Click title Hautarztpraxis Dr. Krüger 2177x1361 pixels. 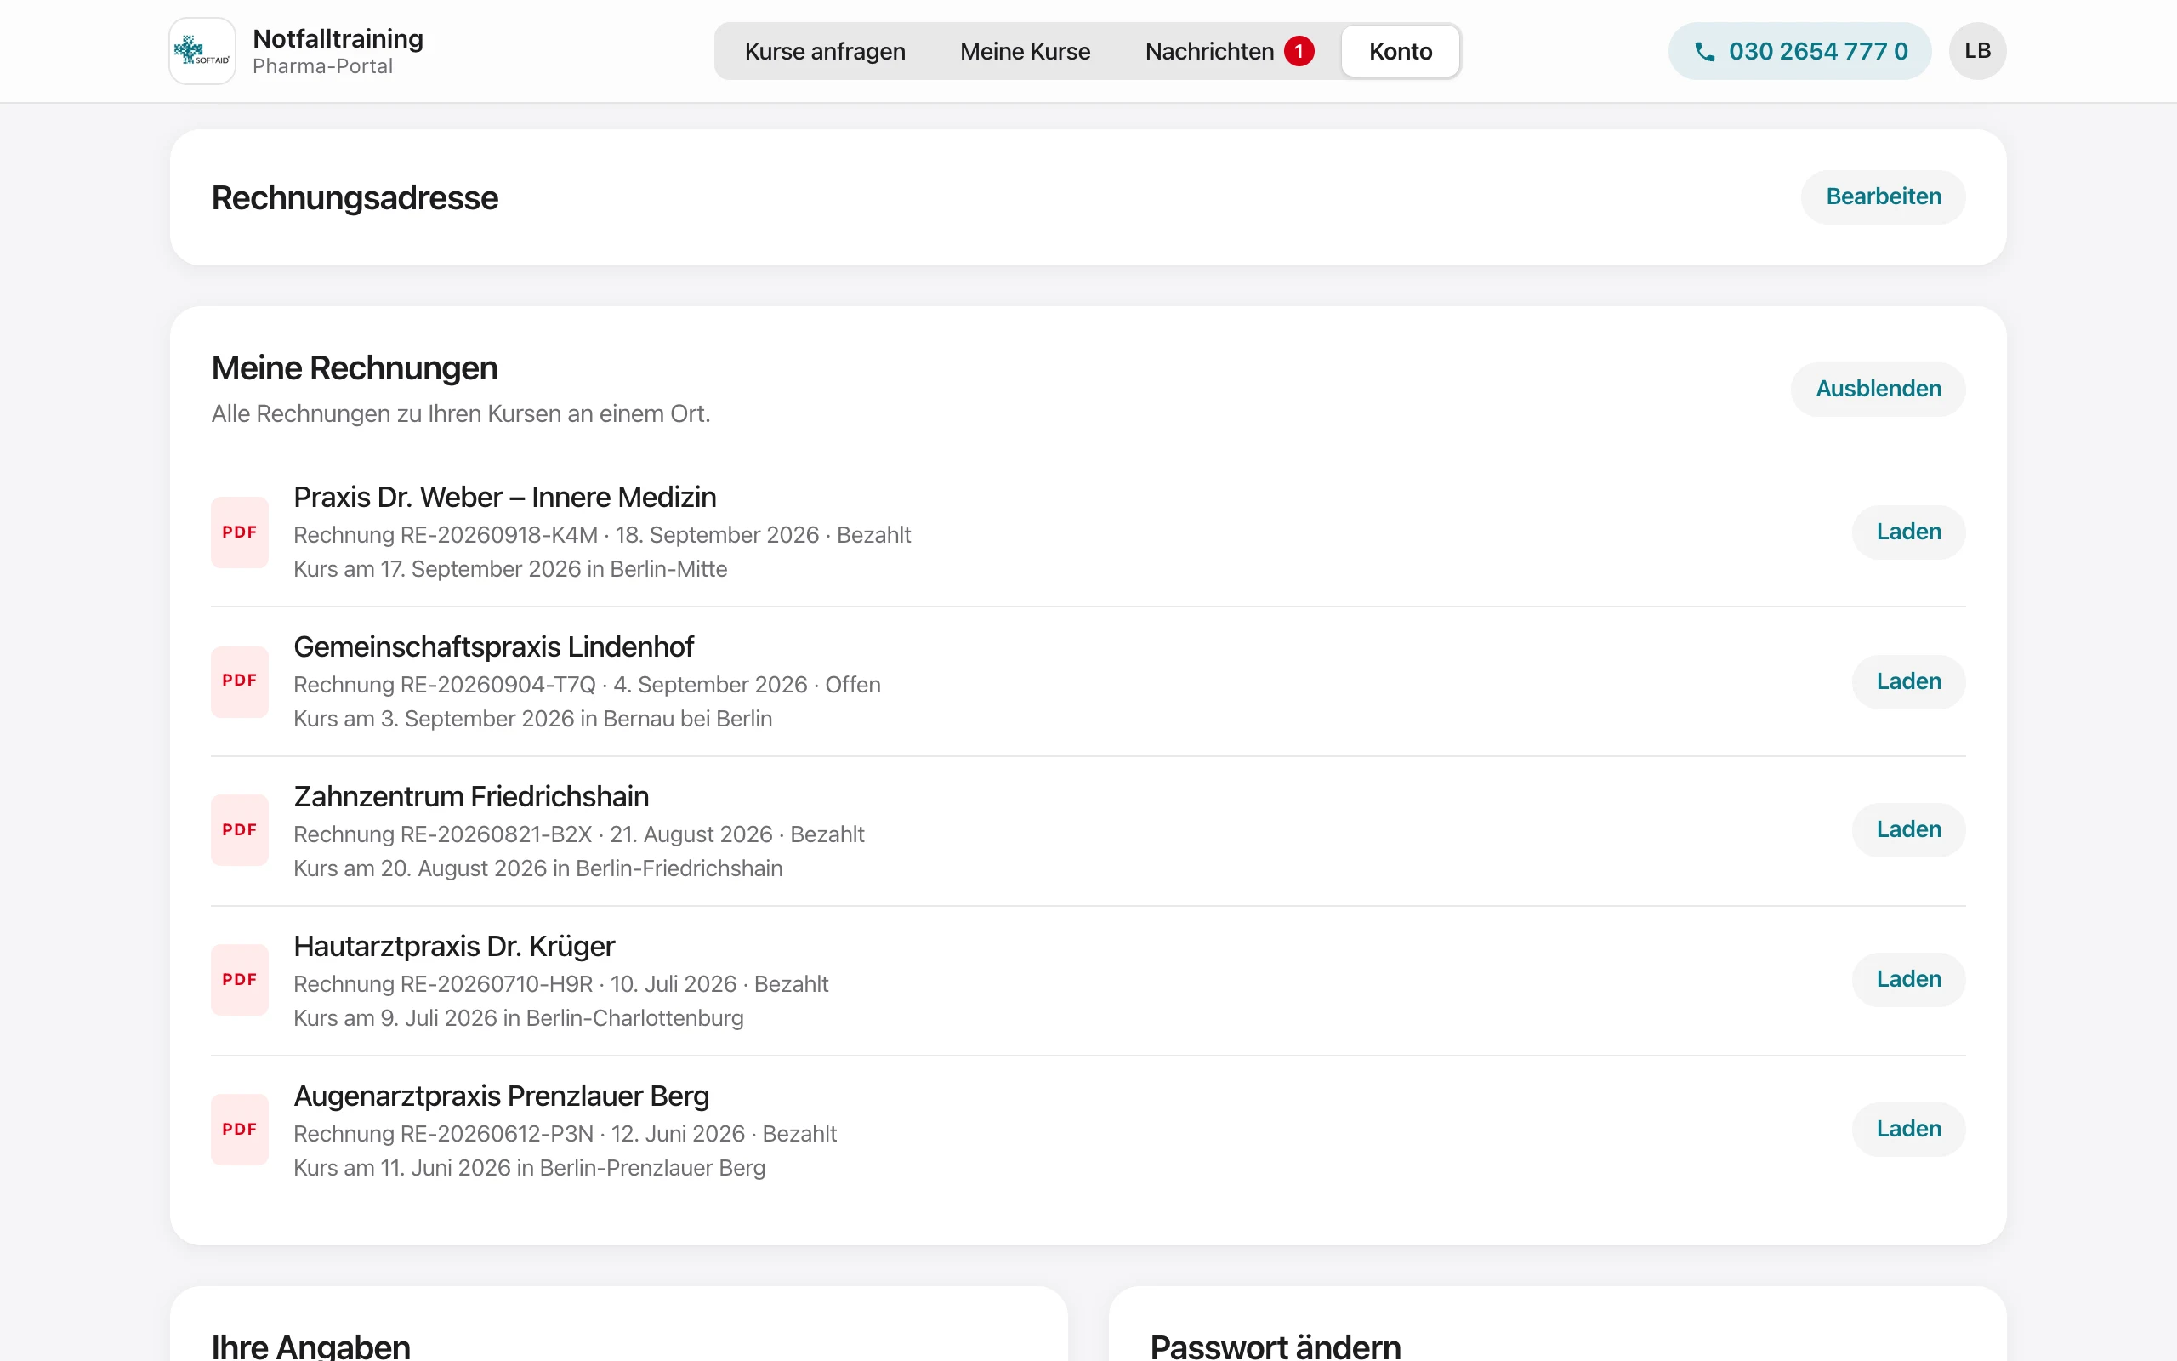(x=454, y=946)
